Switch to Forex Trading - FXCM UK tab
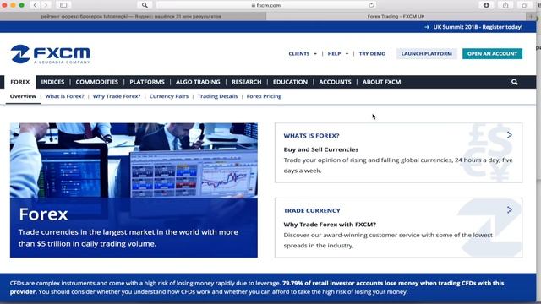The width and height of the screenshot is (541, 304). coord(396,16)
